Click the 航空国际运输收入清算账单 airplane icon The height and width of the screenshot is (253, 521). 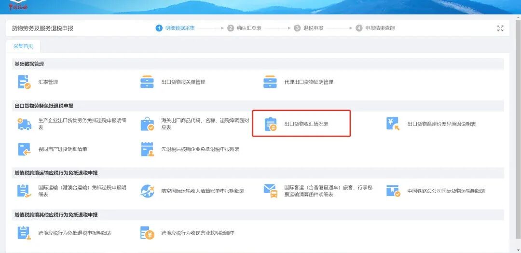(147, 191)
